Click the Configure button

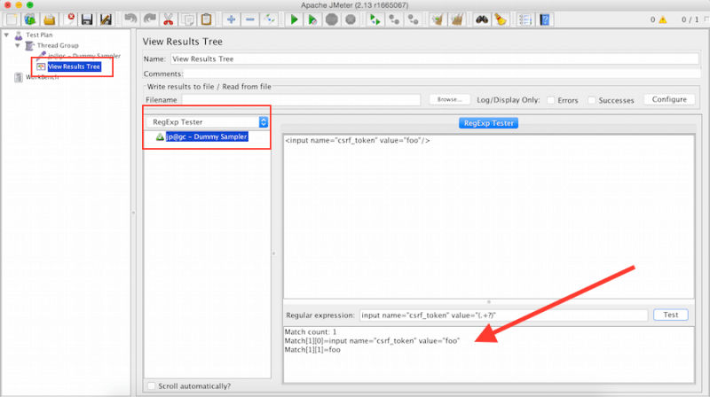pos(669,99)
